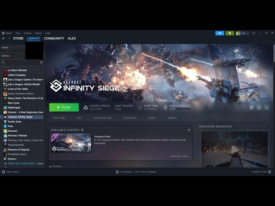Select Like a Dragon: Infinite Wealth

[x=23, y=84]
